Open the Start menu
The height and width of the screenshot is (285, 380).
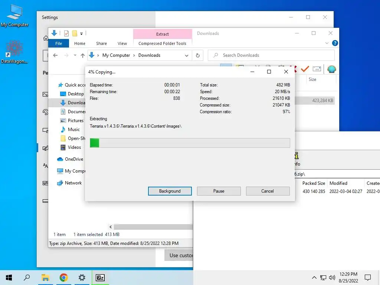[9, 278]
